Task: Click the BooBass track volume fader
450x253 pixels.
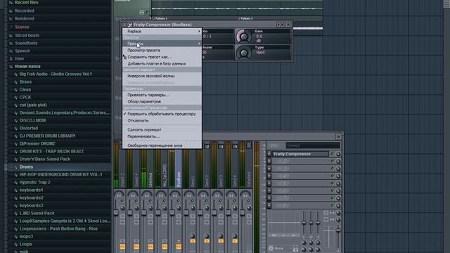Action: tap(172, 212)
